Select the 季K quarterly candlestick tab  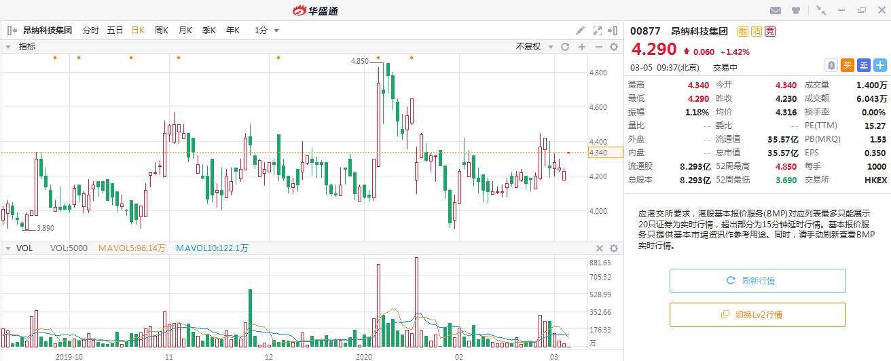(209, 30)
